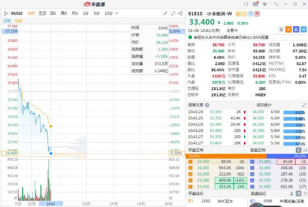Click bid level 4 volume 409.0K
Viewport: 308px width, 207px height.
224,180
